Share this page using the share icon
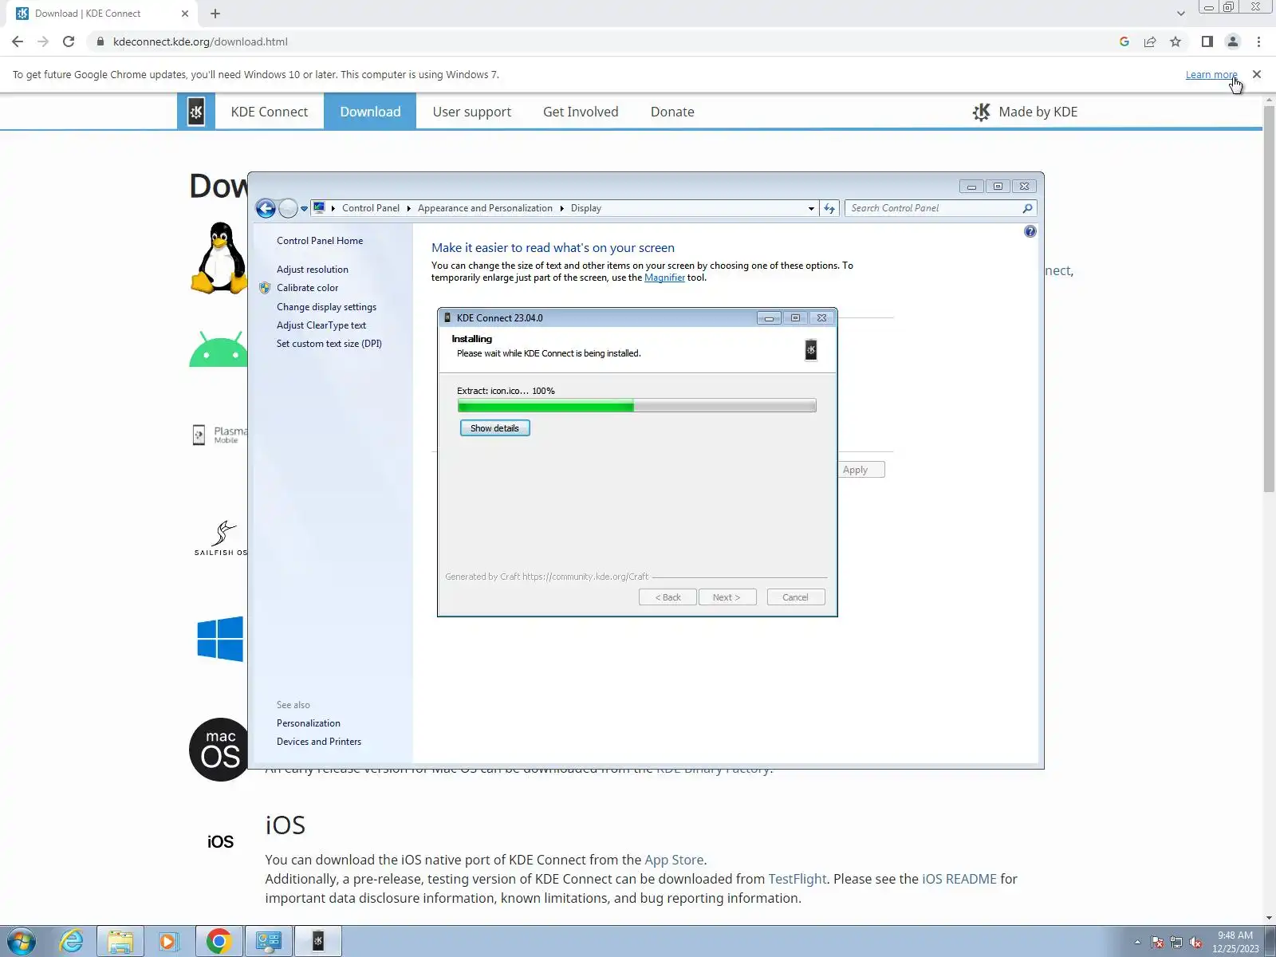The width and height of the screenshot is (1276, 957). click(1150, 41)
